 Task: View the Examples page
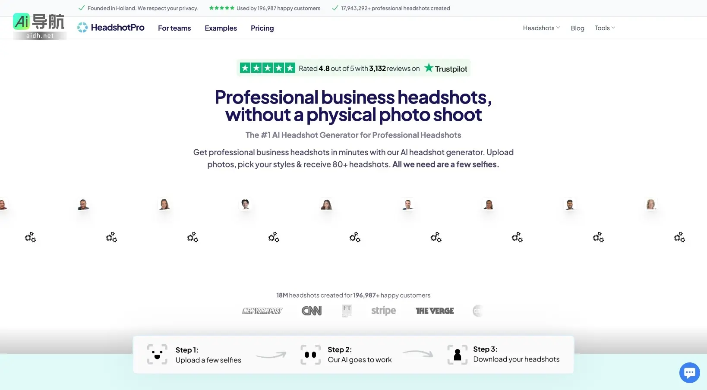[221, 28]
